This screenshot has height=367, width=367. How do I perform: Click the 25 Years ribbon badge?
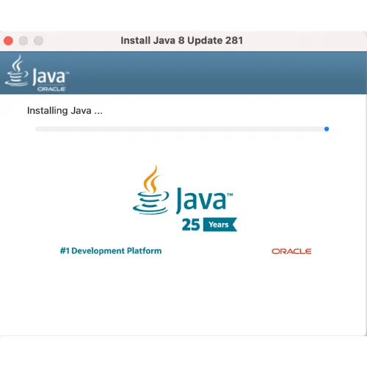point(219,225)
